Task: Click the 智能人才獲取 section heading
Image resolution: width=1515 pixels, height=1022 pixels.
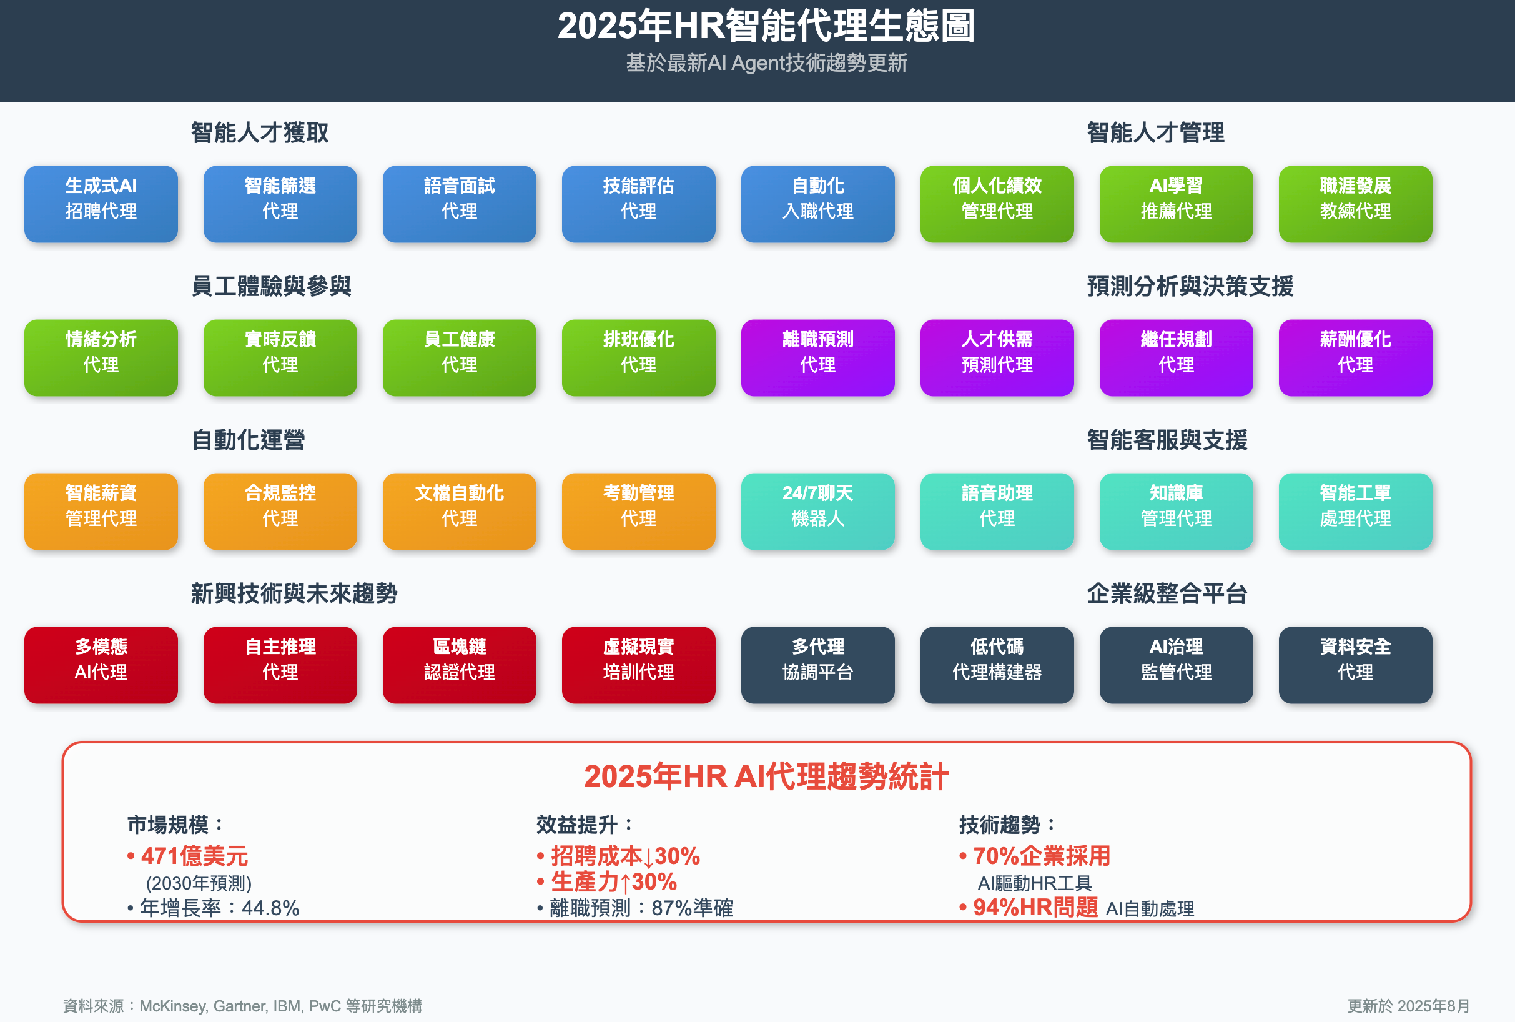Action: click(259, 133)
